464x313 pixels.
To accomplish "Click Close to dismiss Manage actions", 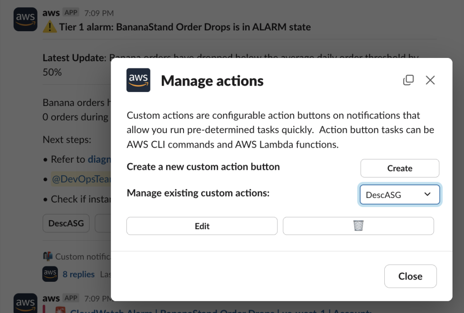I will click(410, 276).
